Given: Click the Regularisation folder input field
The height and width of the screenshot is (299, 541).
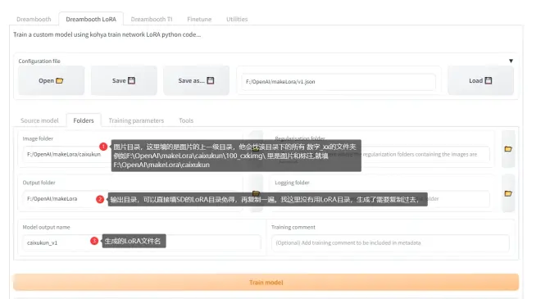Looking at the screenshot, I should (382, 155).
